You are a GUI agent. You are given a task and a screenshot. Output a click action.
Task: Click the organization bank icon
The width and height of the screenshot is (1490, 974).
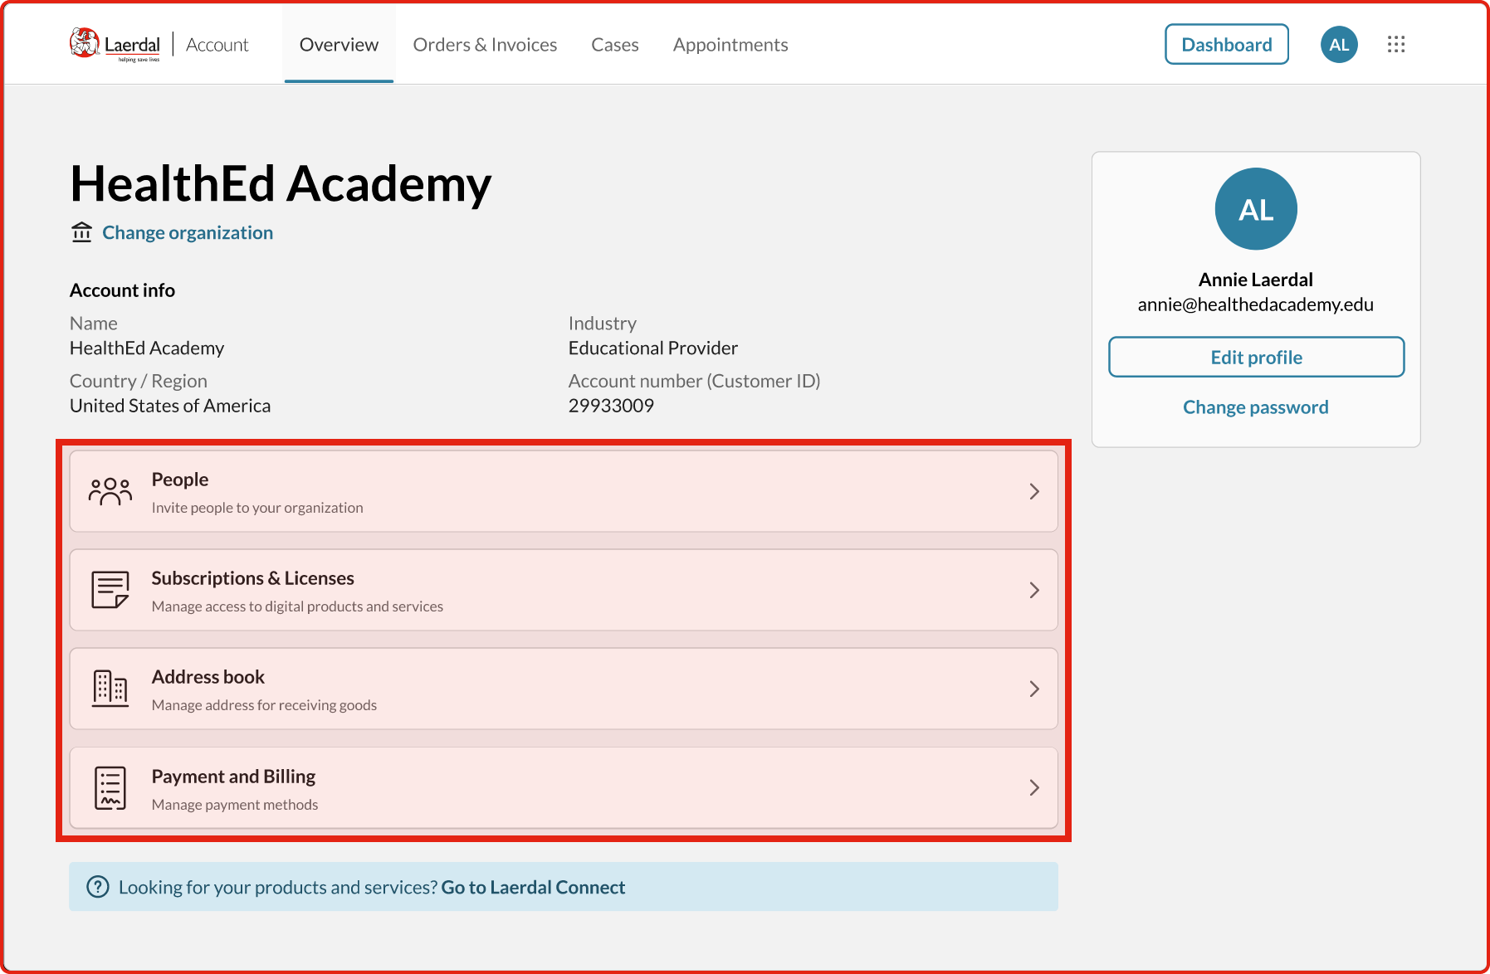point(81,232)
